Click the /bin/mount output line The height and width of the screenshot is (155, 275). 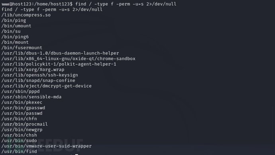15,42
